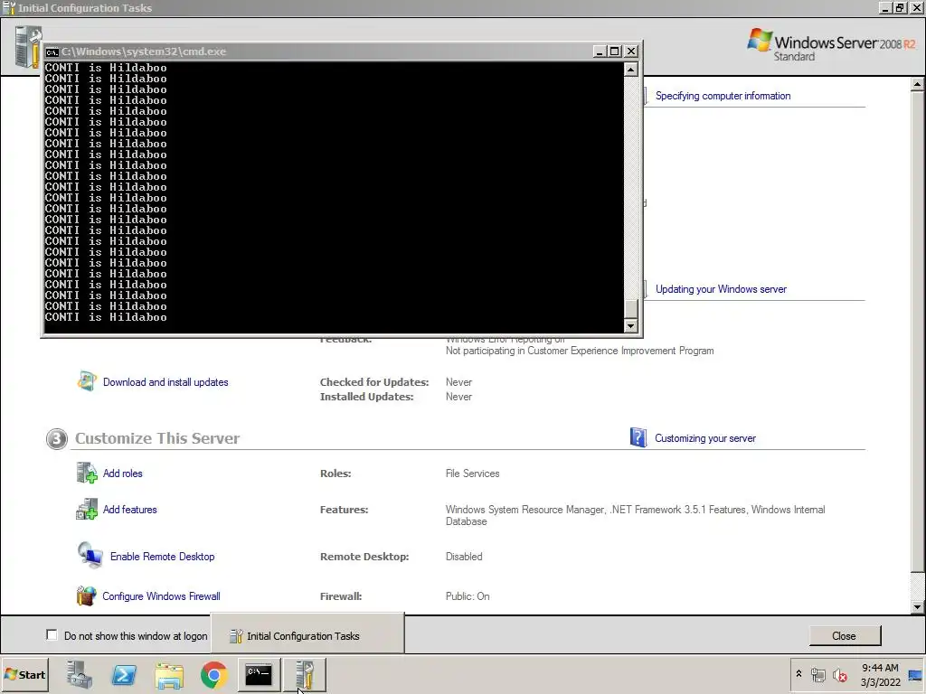Open Initial Configuration Tasks title bar icon
Image resolution: width=926 pixels, height=694 pixels.
(x=8, y=7)
